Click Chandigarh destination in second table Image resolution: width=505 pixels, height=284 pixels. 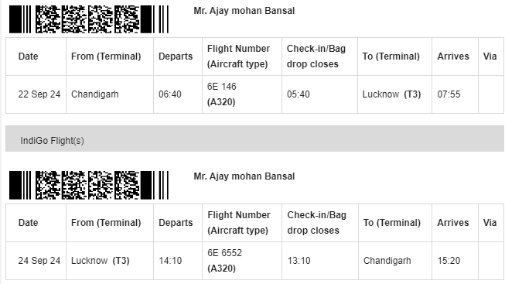(387, 261)
